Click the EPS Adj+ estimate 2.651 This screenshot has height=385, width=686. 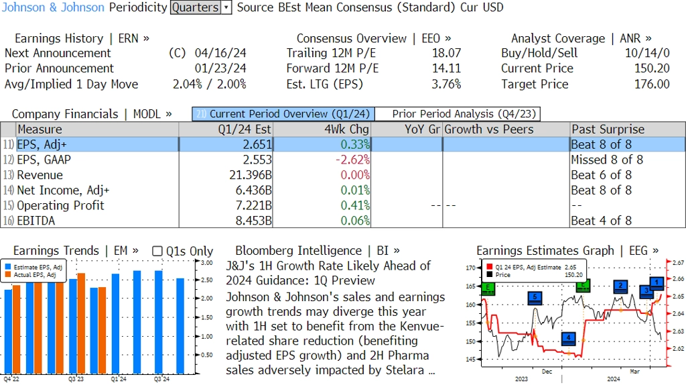point(257,144)
